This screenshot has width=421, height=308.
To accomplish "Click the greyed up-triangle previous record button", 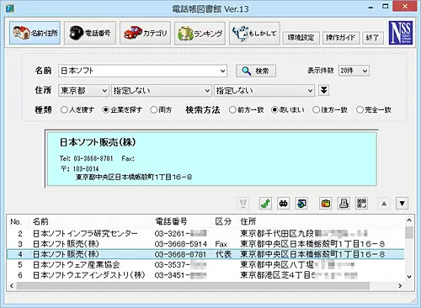I will (384, 204).
